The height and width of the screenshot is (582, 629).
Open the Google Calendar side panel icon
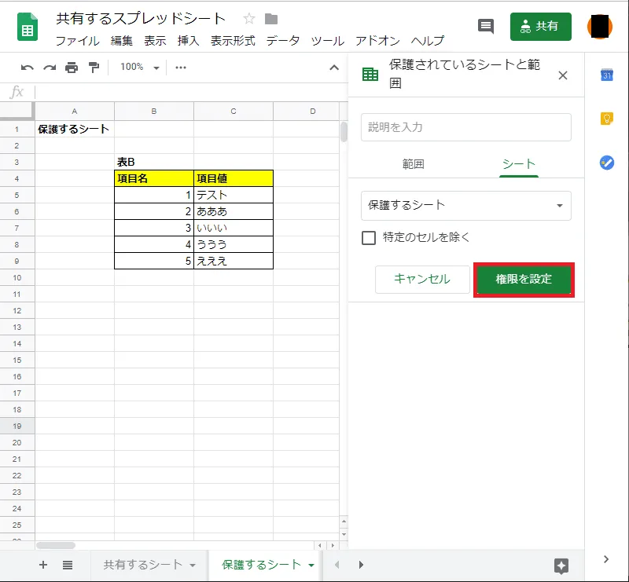(606, 75)
